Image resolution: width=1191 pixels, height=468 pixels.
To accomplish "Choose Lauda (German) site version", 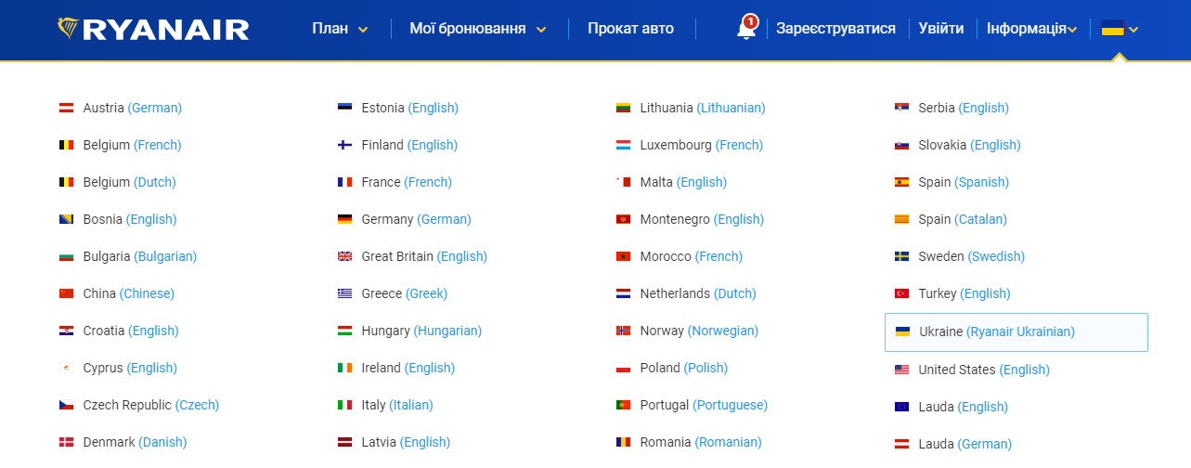I will coord(952,444).
